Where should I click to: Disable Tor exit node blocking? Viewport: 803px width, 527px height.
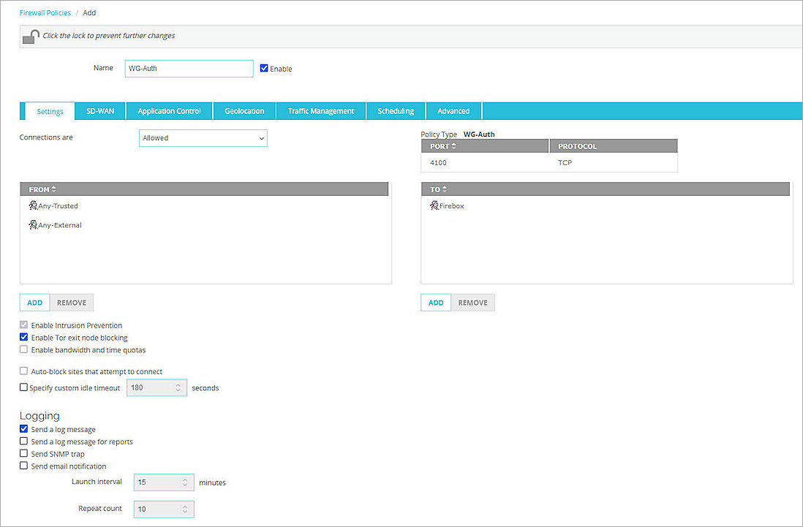(x=23, y=338)
